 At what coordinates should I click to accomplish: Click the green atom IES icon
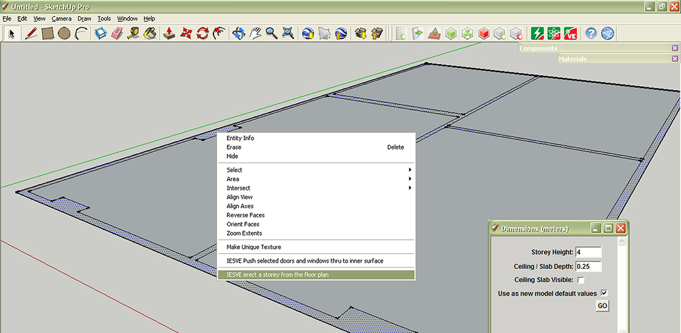coord(554,33)
